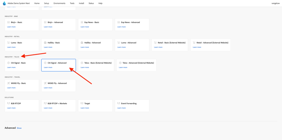Open the Setup menu
This screenshot has height=140, width=282.
46,3
